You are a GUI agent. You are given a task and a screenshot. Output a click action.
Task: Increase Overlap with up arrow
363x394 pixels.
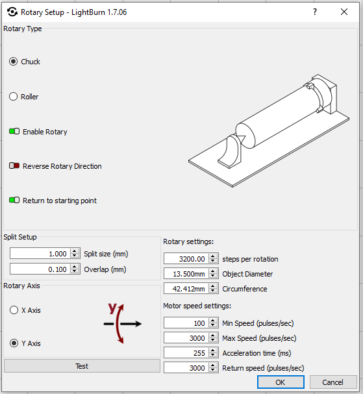(x=75, y=266)
